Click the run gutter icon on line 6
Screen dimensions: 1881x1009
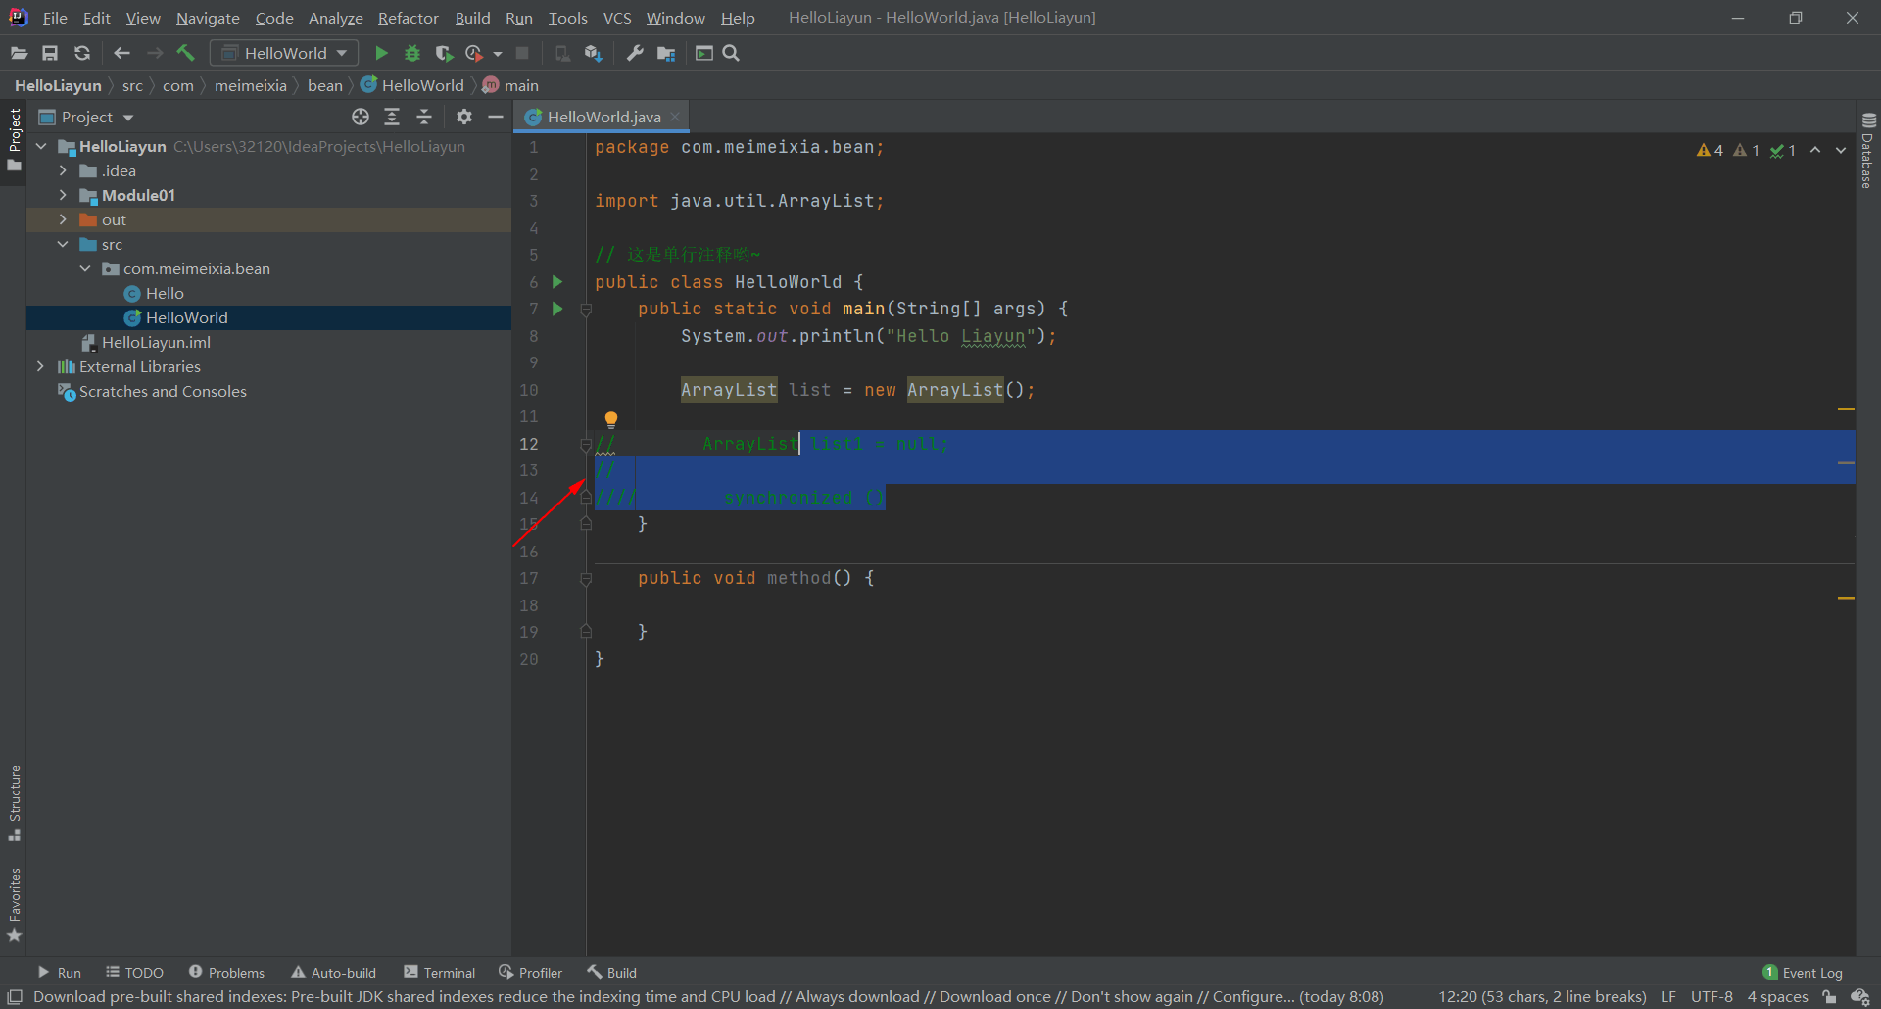(557, 282)
